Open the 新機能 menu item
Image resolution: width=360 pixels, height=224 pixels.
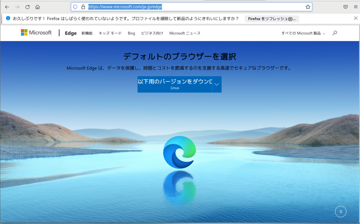[87, 33]
